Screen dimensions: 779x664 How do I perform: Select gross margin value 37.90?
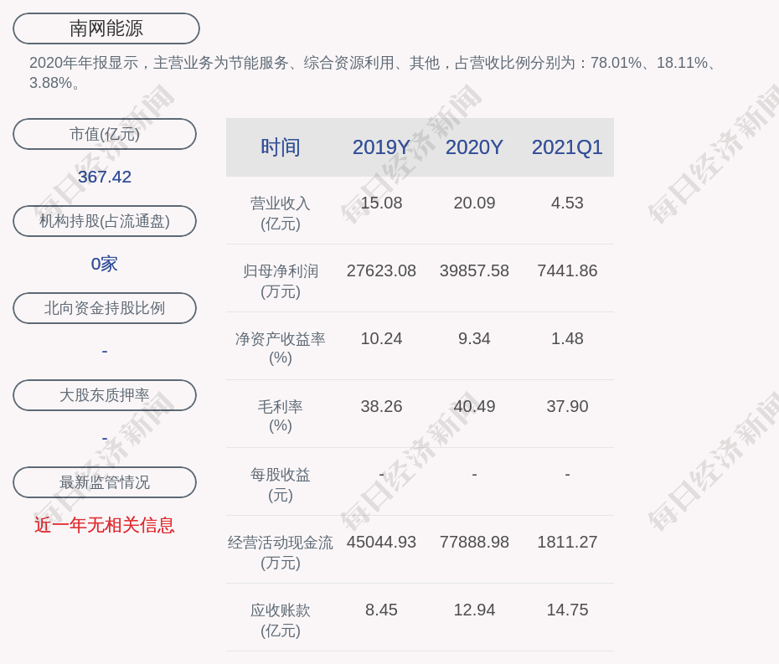pyautogui.click(x=567, y=406)
